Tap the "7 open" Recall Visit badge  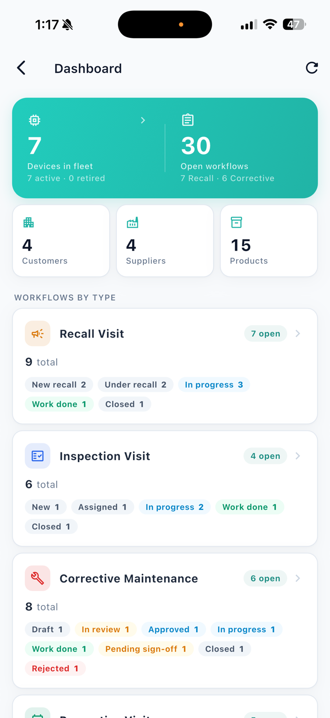pos(265,334)
